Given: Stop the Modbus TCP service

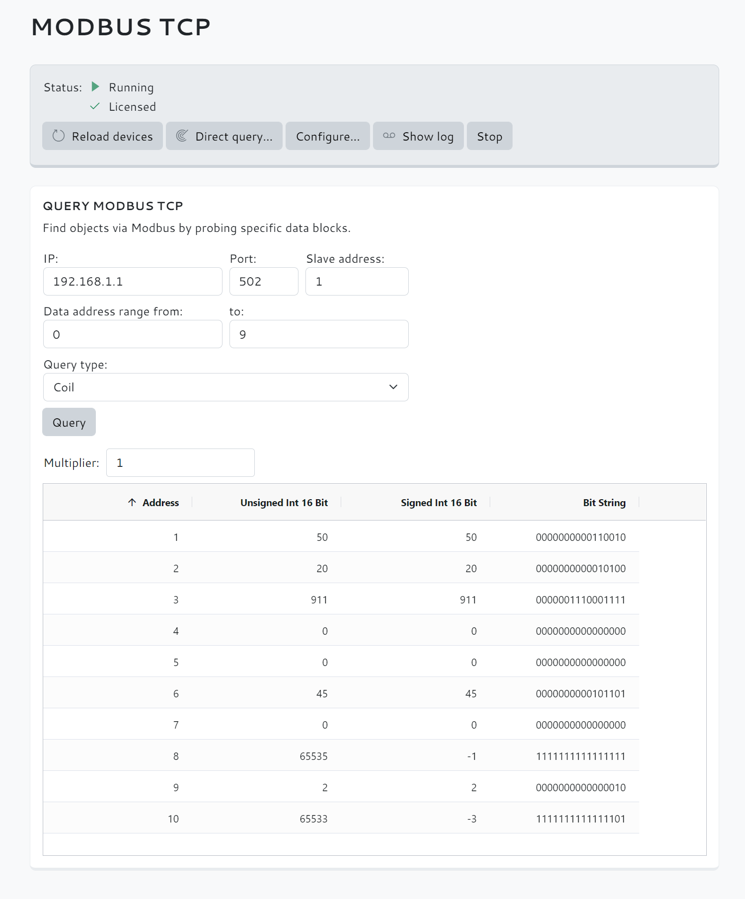Looking at the screenshot, I should click(490, 136).
